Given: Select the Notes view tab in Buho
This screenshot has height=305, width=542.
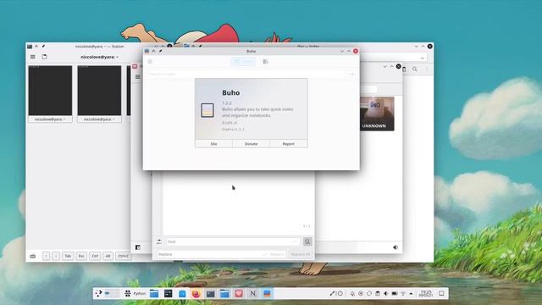Looking at the screenshot, I should pos(243,62).
